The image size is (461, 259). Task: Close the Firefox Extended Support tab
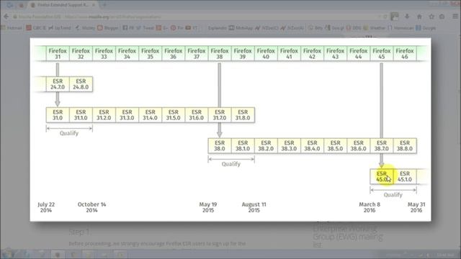(94, 5)
